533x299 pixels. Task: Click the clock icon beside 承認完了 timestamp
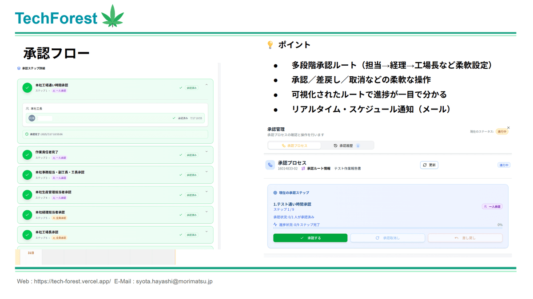tap(27, 134)
